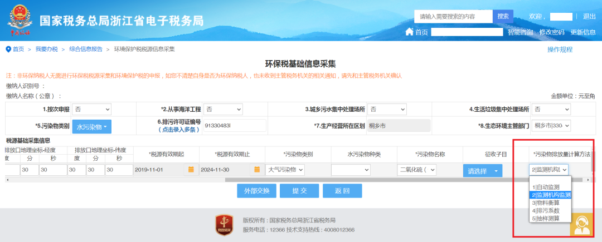602x242 pixels.
Task: Open the customer service assistant icon
Action: coord(581,224)
